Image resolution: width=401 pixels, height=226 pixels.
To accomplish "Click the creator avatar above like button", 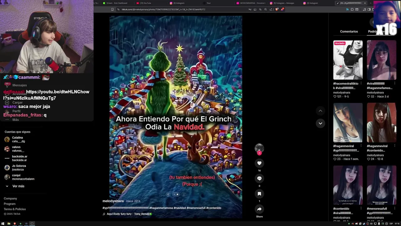I will (259, 148).
